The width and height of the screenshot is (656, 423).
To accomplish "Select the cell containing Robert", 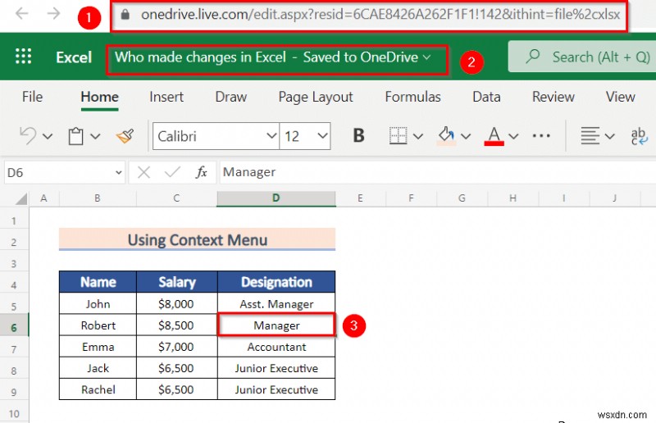I will tap(98, 325).
